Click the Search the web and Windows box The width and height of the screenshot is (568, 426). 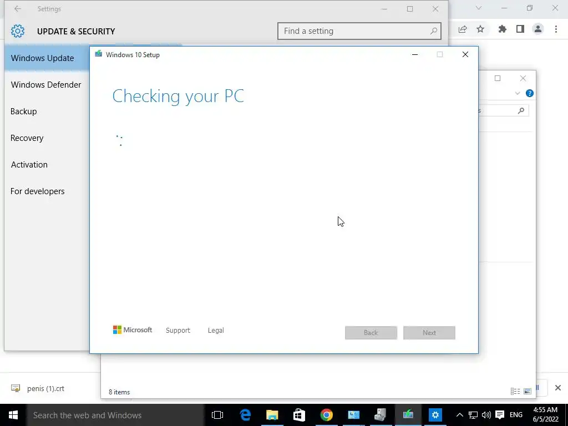tap(115, 415)
